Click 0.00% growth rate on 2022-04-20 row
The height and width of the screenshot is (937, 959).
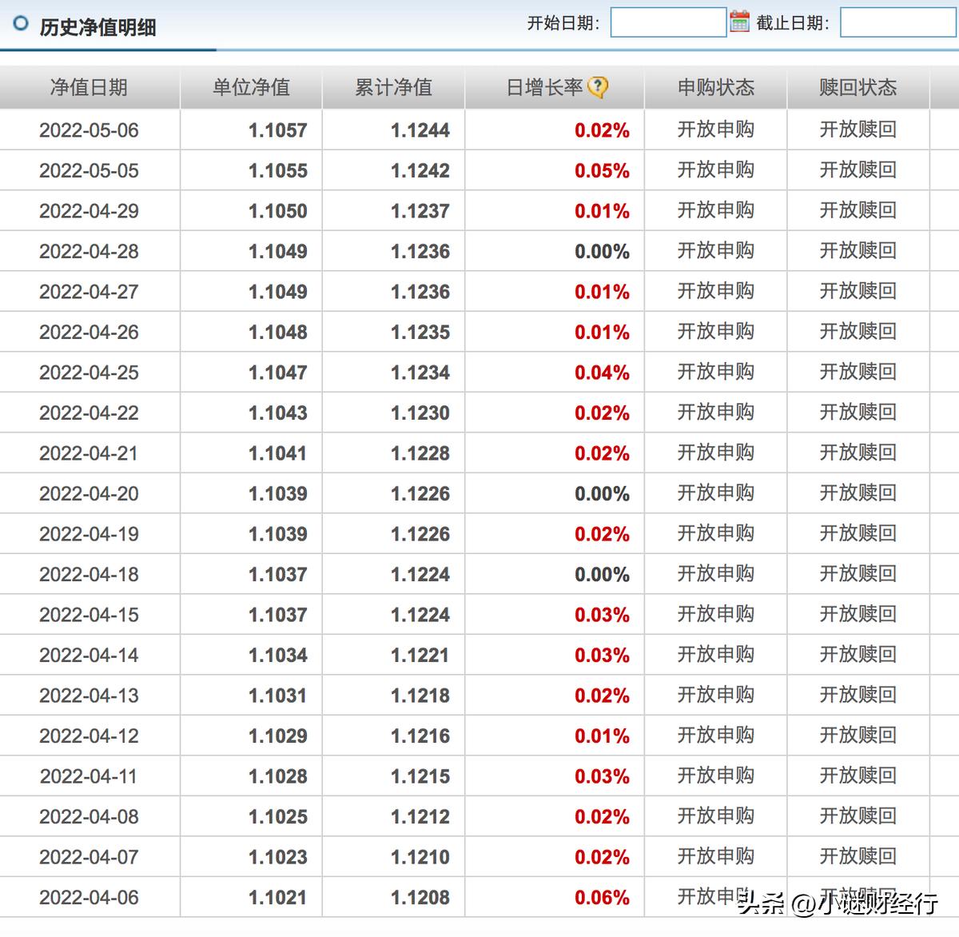(x=601, y=493)
